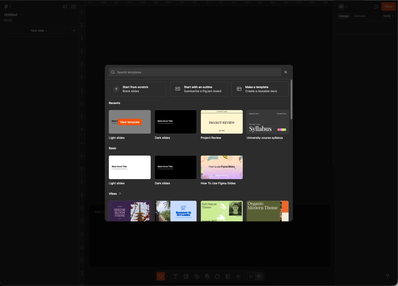The width and height of the screenshot is (398, 286).
Task: Click the Drafts location label
Action: [x=8, y=20]
